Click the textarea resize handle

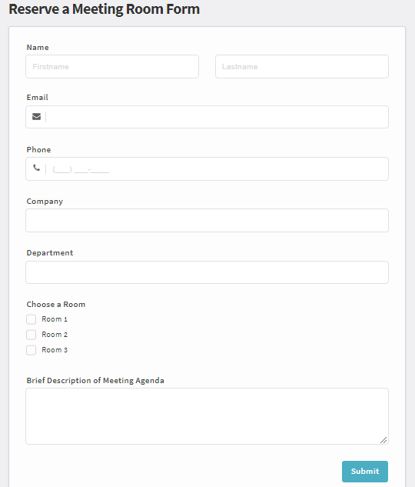pyautogui.click(x=383, y=440)
